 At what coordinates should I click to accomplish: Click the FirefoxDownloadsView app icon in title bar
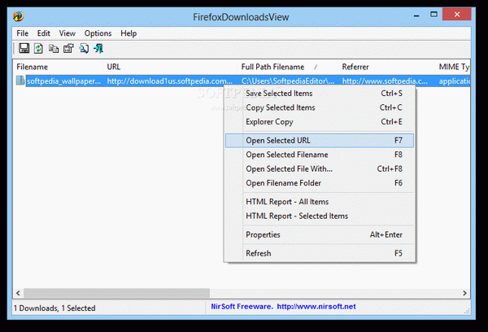(19, 16)
